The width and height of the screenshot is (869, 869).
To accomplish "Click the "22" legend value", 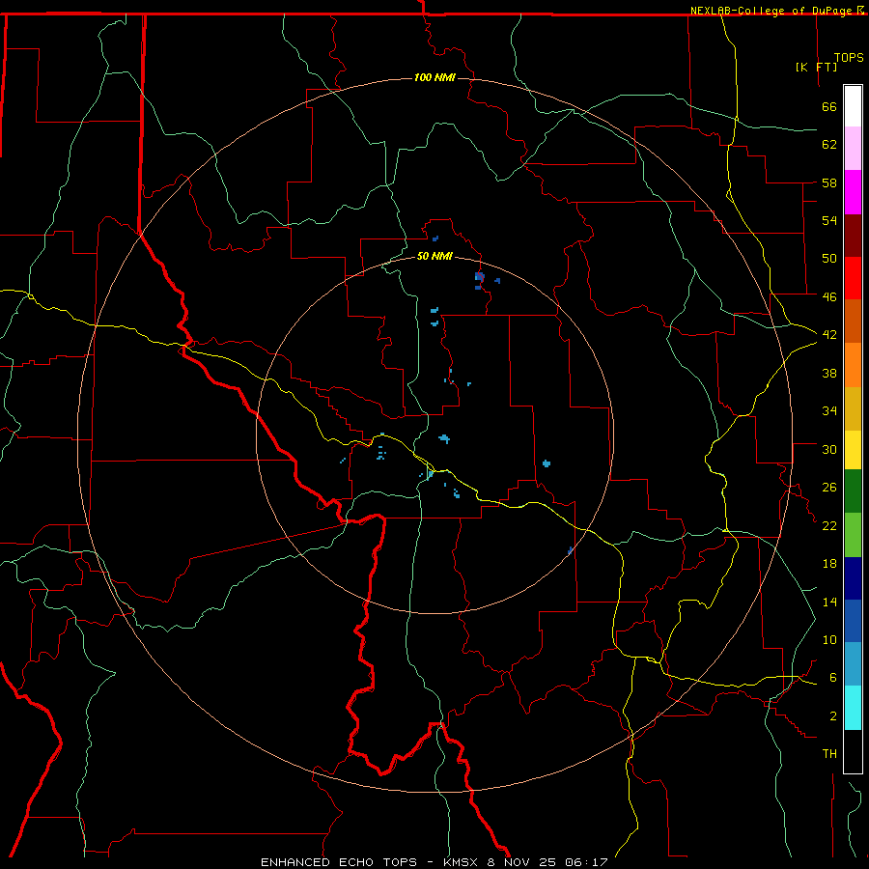I will [x=829, y=525].
